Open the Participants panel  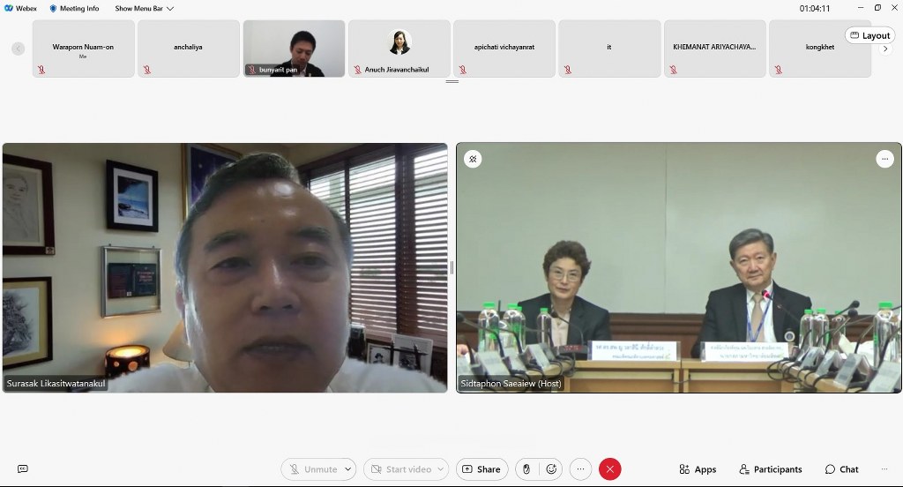(x=771, y=469)
